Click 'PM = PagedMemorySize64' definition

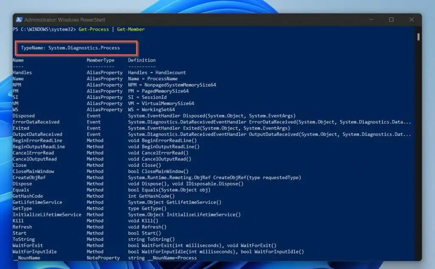click(158, 91)
